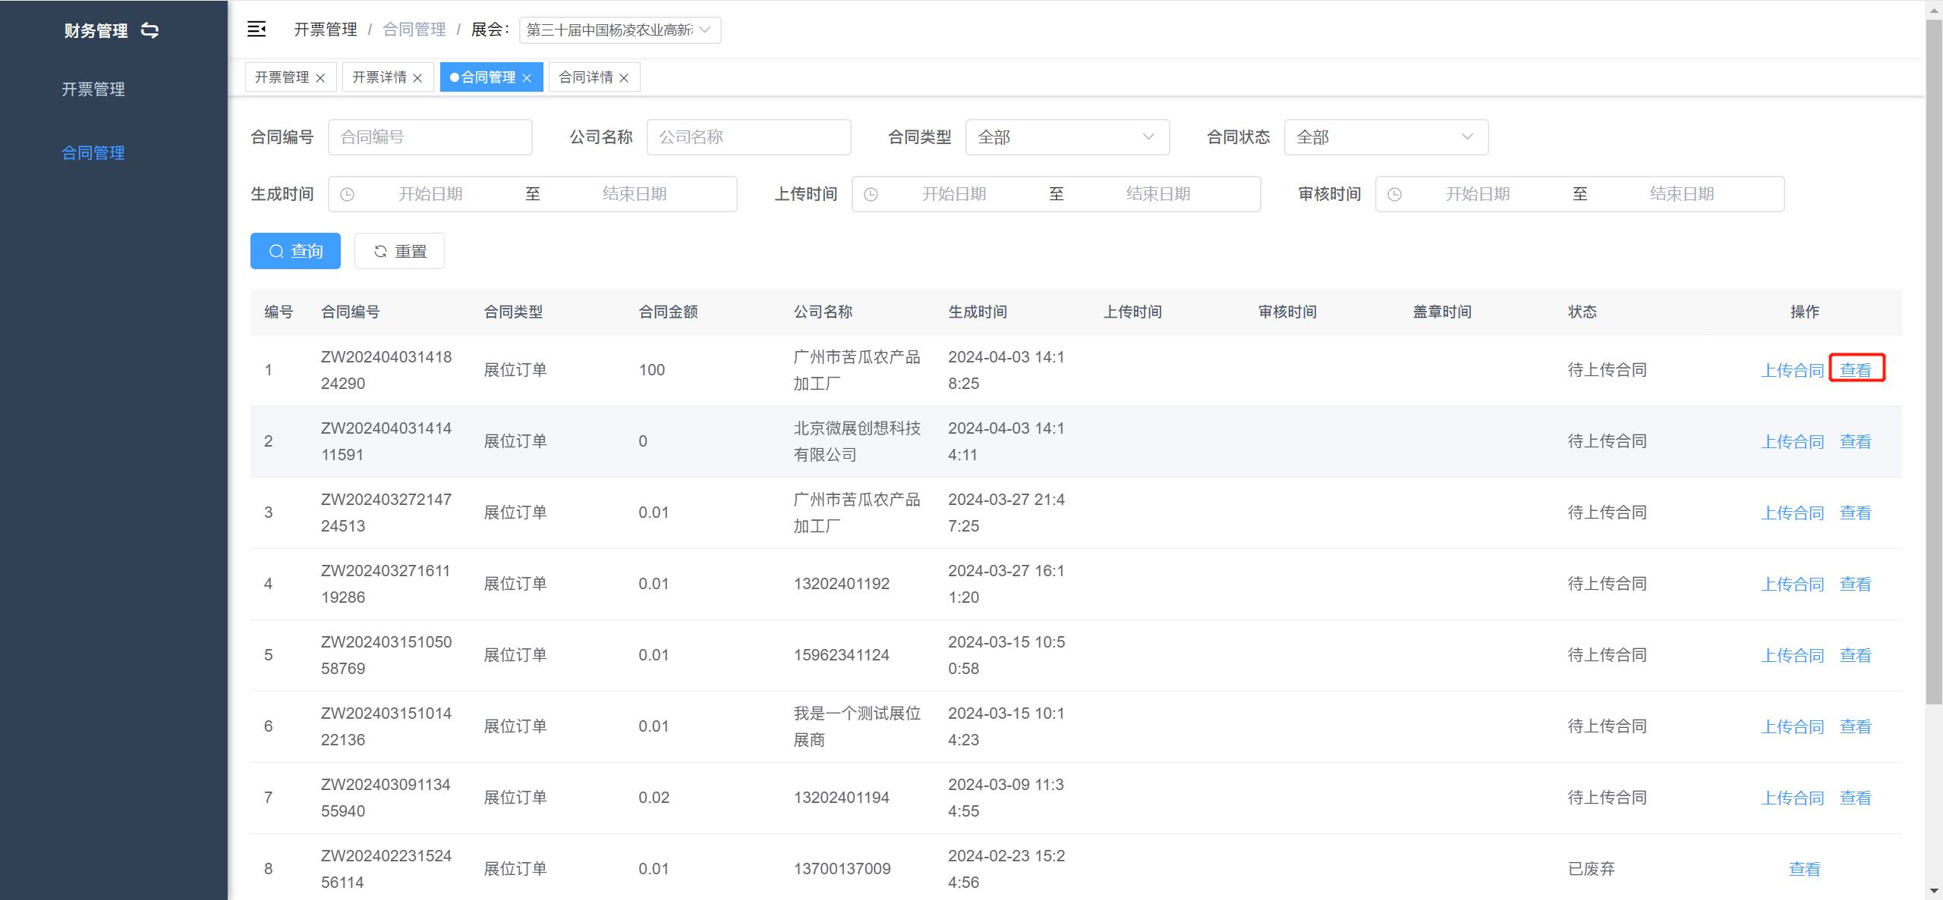
Task: Open 合同管理 in the sidebar
Action: pyautogui.click(x=93, y=153)
